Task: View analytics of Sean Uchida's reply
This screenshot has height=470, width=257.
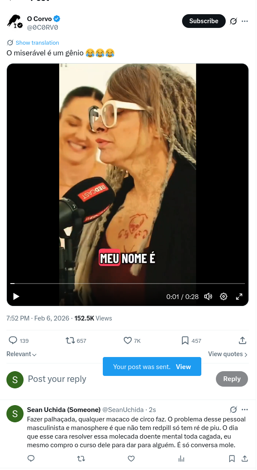Action: (181, 458)
